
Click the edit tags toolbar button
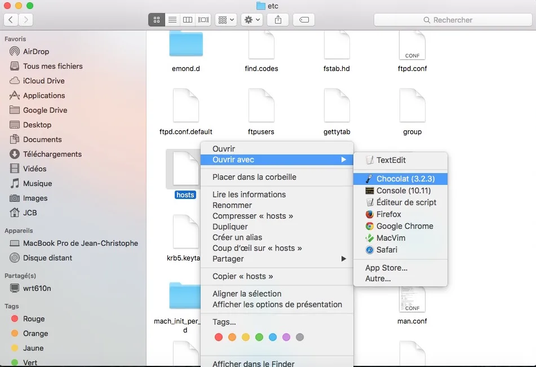[x=304, y=20]
